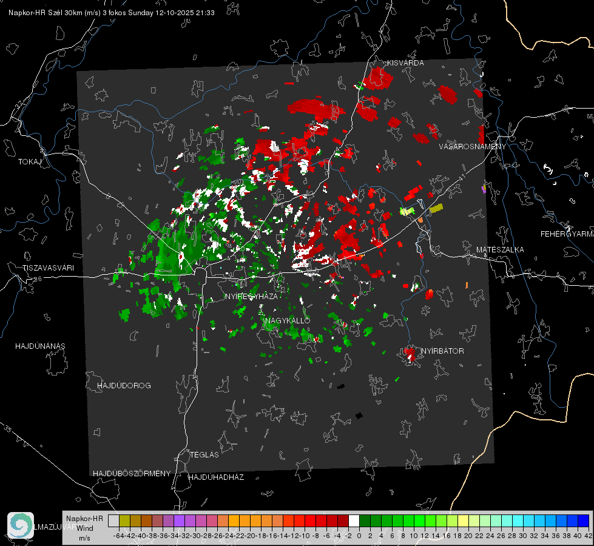Viewport: 594px width, 546px height.
Task: Click the red radar echo at Nyírbátor
Action: pyautogui.click(x=410, y=355)
